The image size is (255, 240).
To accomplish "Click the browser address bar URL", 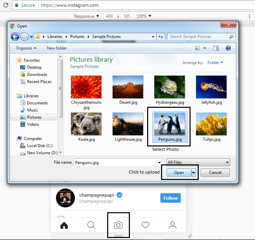I will coord(70,5).
